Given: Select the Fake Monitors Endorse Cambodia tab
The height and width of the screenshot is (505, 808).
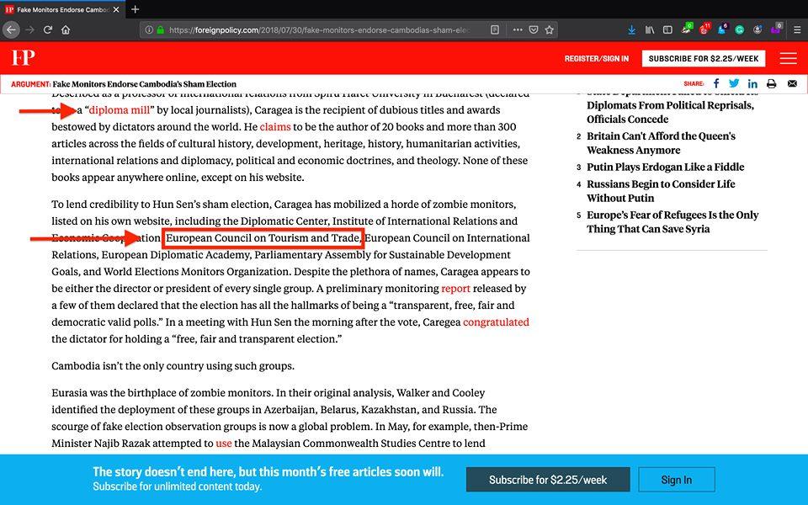Looking at the screenshot, I should (62, 9).
